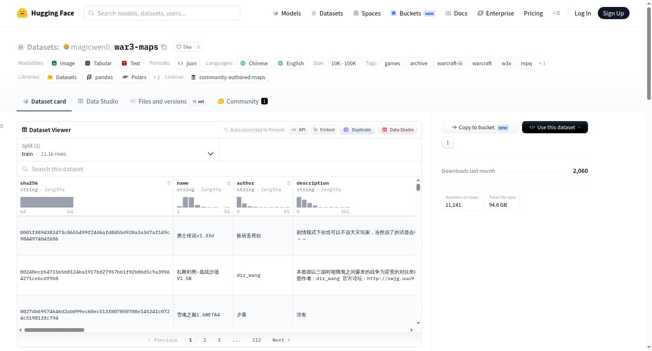Click the table vertical scrollbar thumb
This screenshot has width=652, height=351.
pyautogui.click(x=418, y=187)
